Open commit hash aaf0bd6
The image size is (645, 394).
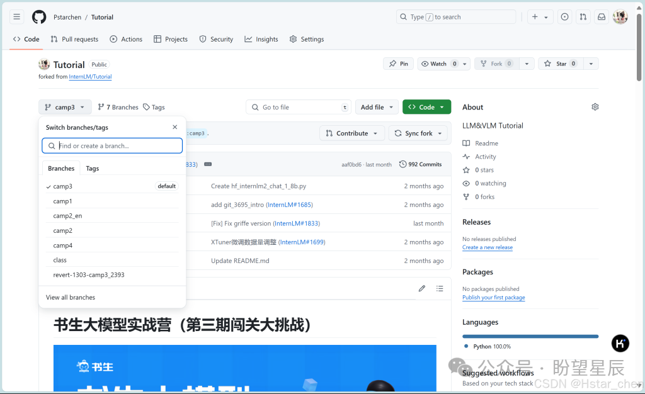[351, 164]
